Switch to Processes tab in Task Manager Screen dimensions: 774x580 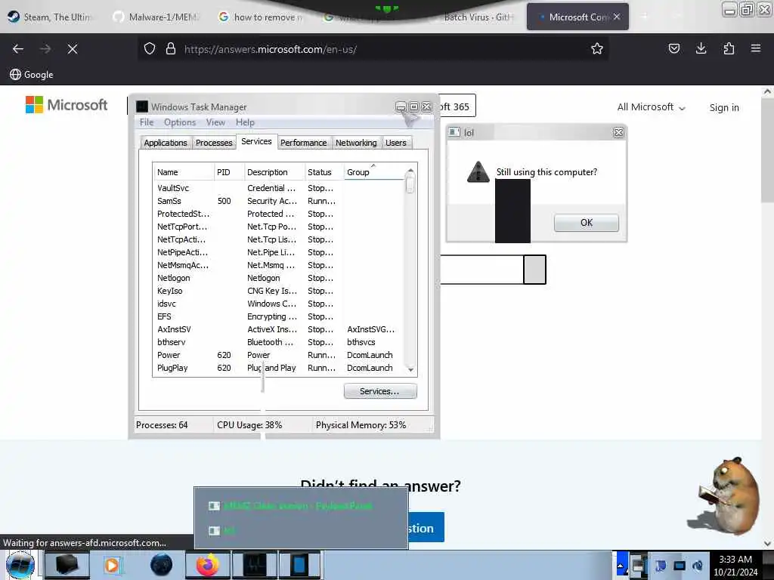[214, 143]
